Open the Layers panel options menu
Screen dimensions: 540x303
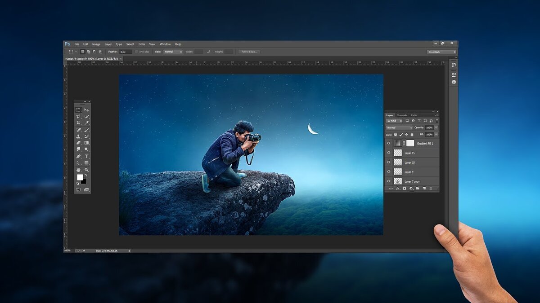coord(437,115)
